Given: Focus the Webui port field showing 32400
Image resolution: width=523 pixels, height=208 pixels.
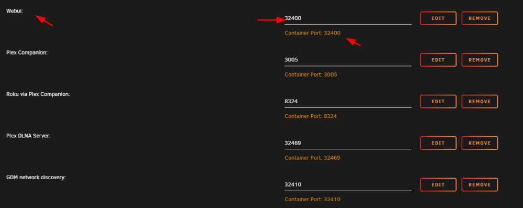Looking at the screenshot, I should coord(348,18).
